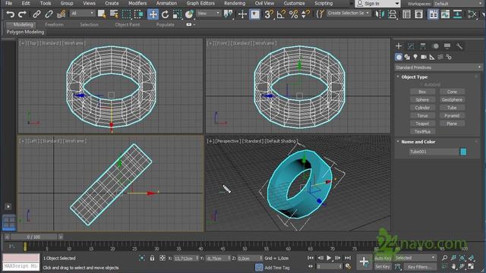Image resolution: width=486 pixels, height=273 pixels.
Task: Switch to the Freeform ribbon tab
Action: 54,24
